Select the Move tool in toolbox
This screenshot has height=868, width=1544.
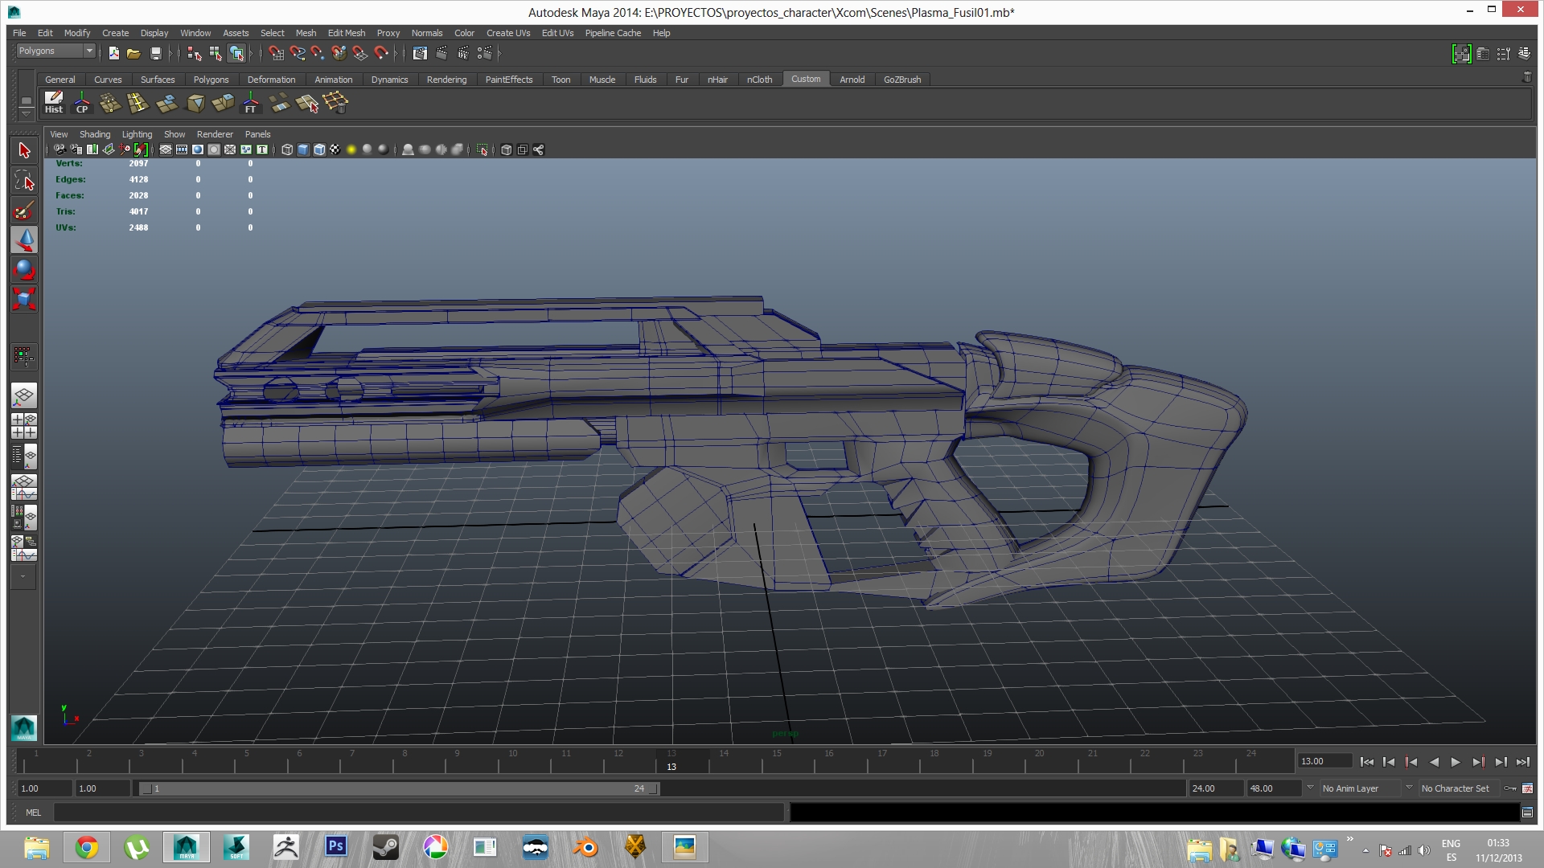[24, 240]
